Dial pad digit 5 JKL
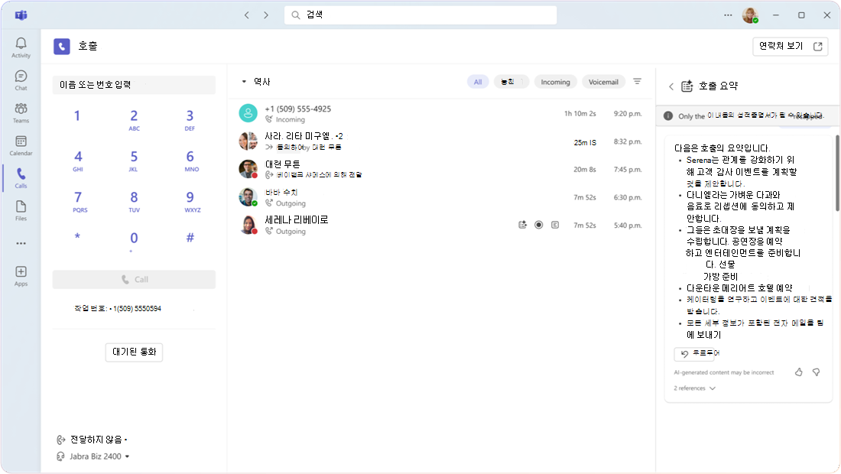This screenshot has width=841, height=474. [x=134, y=160]
